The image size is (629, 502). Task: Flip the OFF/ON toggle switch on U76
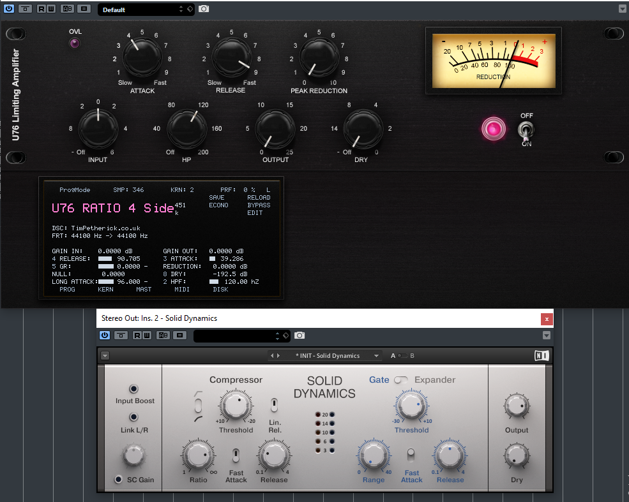tap(526, 130)
